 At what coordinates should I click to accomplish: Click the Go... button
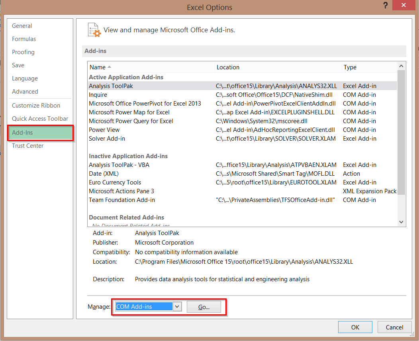click(x=204, y=307)
